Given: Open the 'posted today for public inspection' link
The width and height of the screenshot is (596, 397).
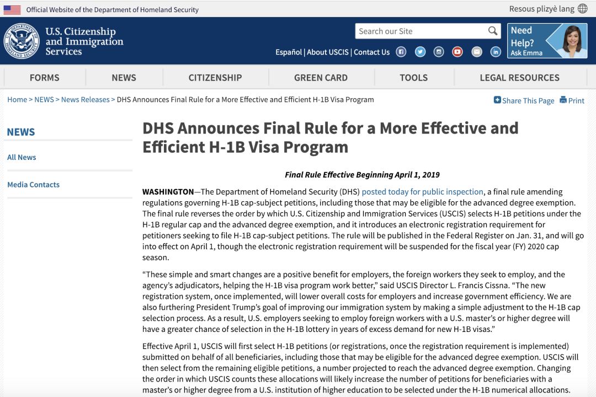Looking at the screenshot, I should [423, 192].
